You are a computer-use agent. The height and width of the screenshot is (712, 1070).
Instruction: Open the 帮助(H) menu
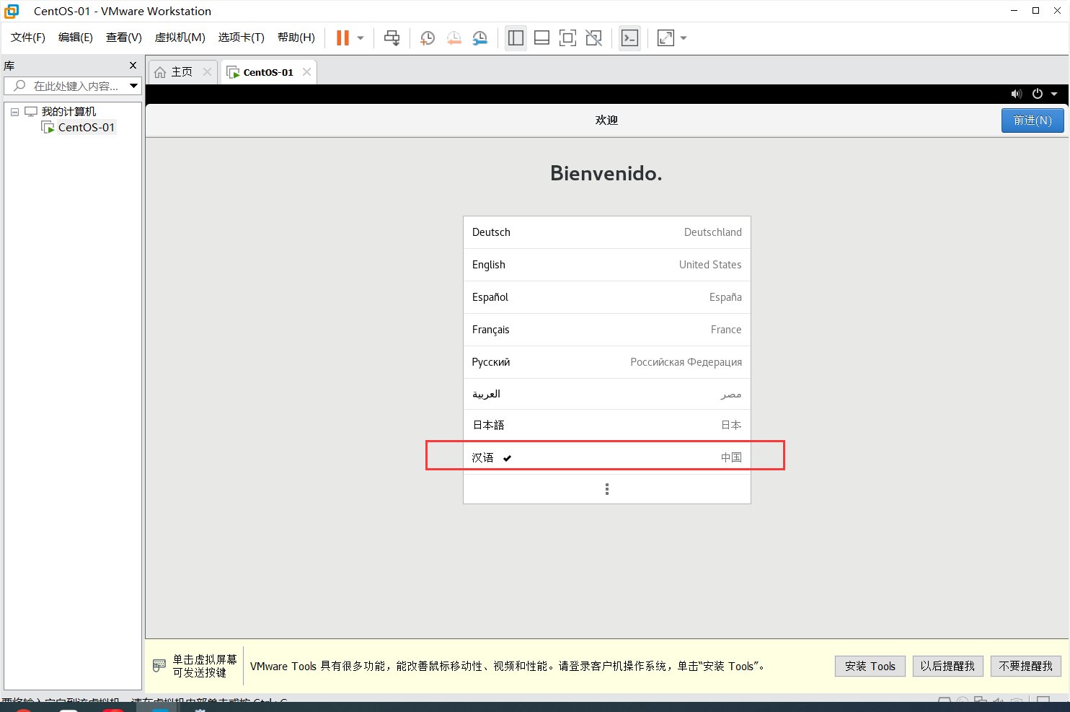pos(296,38)
